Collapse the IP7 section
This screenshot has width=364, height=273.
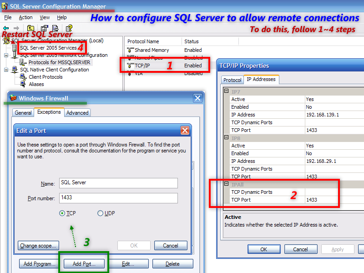click(x=227, y=91)
